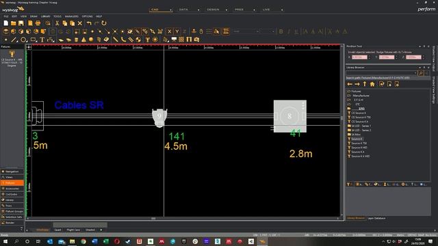Open the DRAW menu
This screenshot has width=438, height=246.
[x=34, y=16]
